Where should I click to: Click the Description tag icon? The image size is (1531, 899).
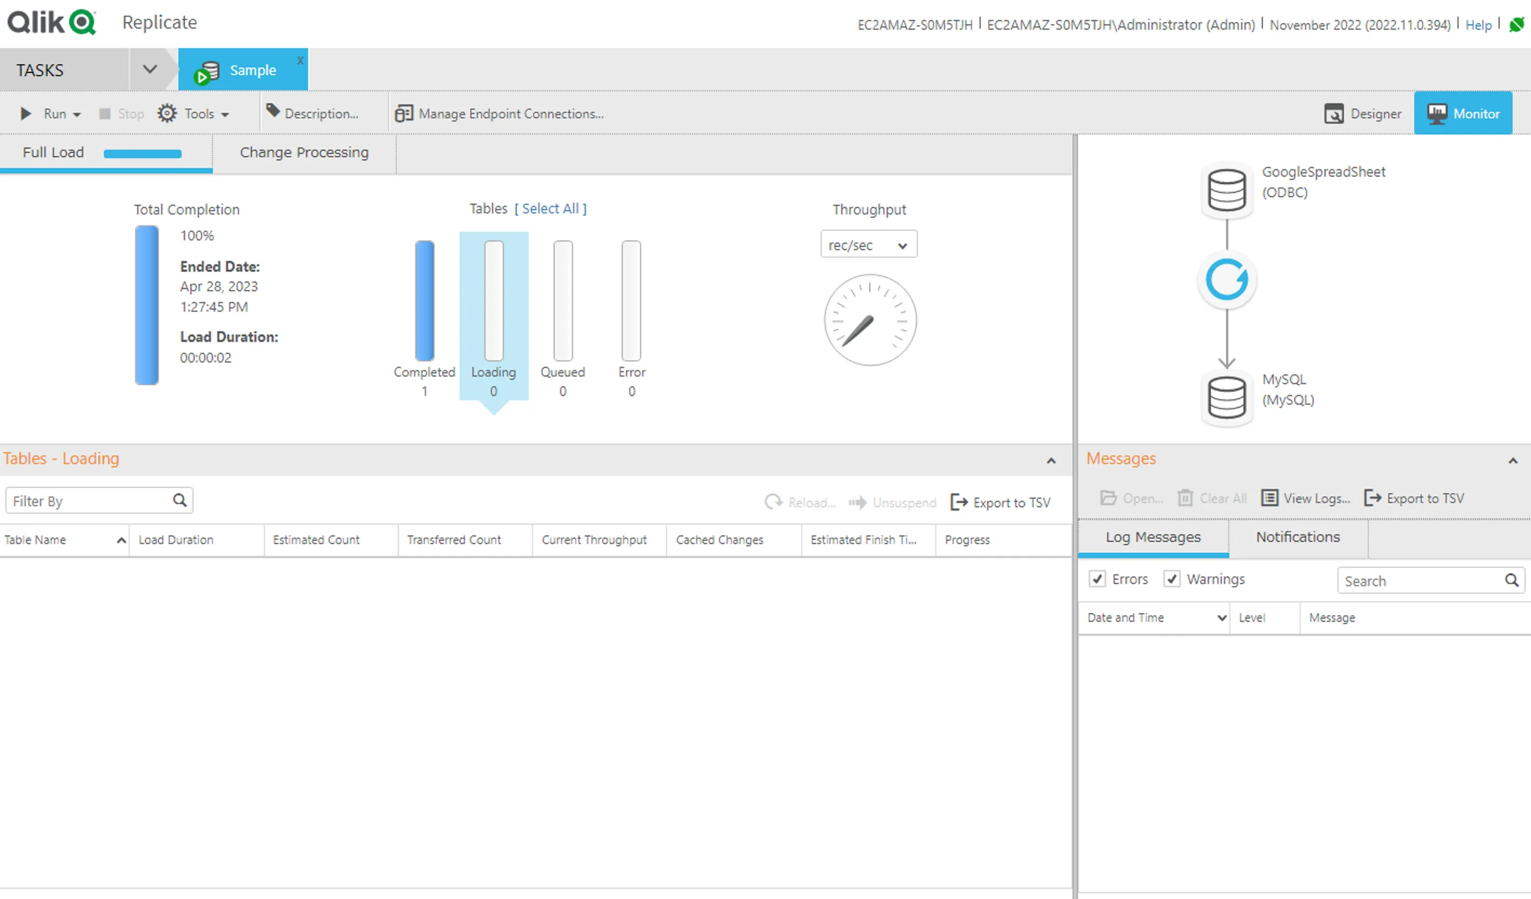(273, 111)
